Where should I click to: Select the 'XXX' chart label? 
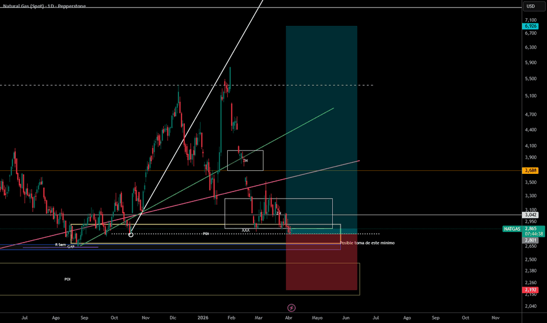(x=245, y=230)
